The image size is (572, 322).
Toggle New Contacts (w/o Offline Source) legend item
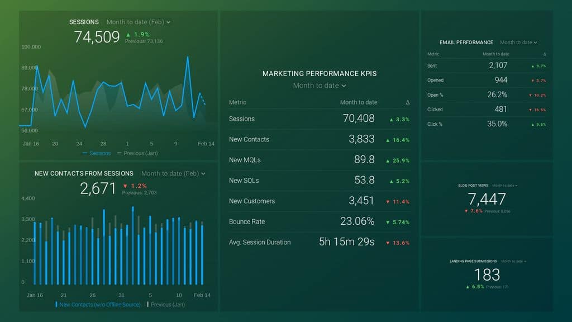click(x=99, y=305)
